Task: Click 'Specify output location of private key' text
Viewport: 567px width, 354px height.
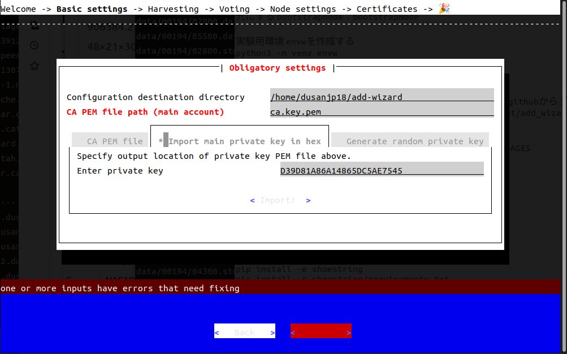Action: pyautogui.click(x=214, y=156)
